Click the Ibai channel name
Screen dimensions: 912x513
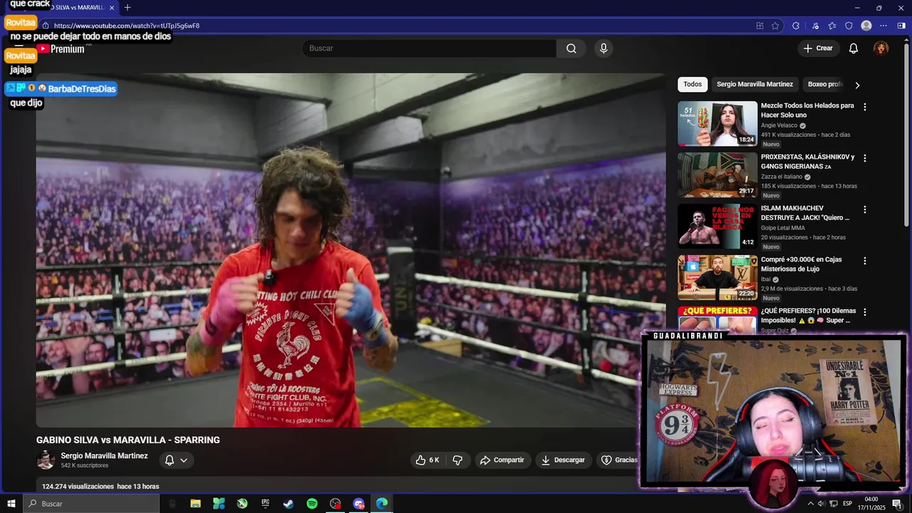pyautogui.click(x=766, y=279)
